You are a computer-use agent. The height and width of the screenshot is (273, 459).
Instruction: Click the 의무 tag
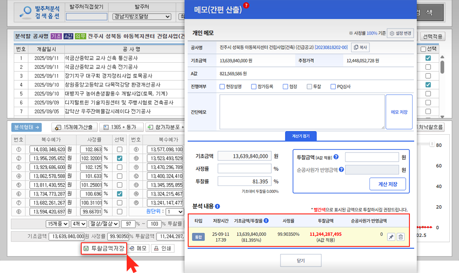pos(80,36)
